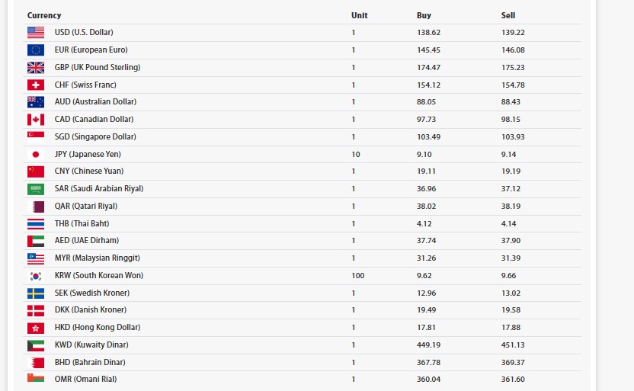Image resolution: width=634 pixels, height=391 pixels.
Task: Click the European Euro flag icon
Action: click(x=36, y=50)
